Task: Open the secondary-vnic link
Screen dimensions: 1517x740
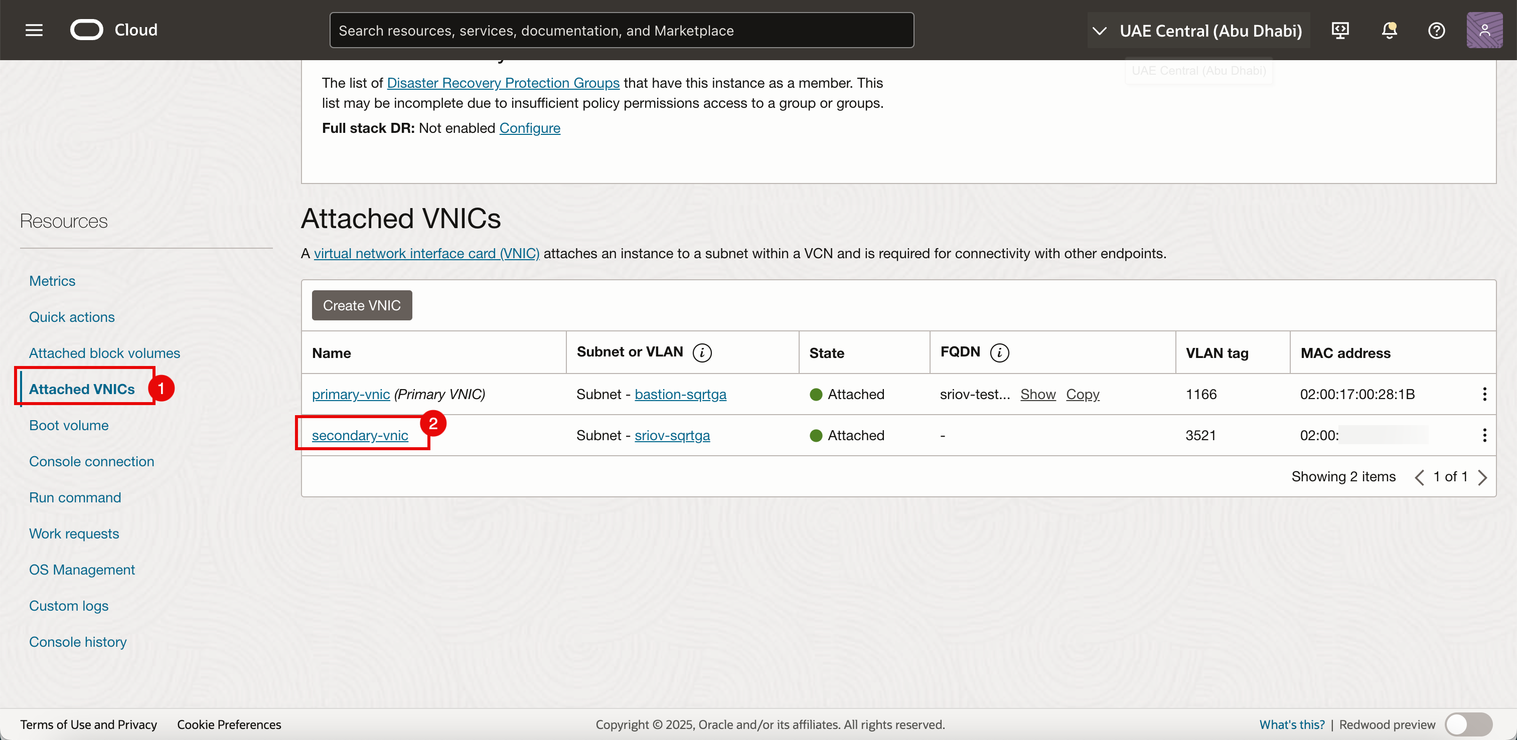Action: pyautogui.click(x=359, y=435)
